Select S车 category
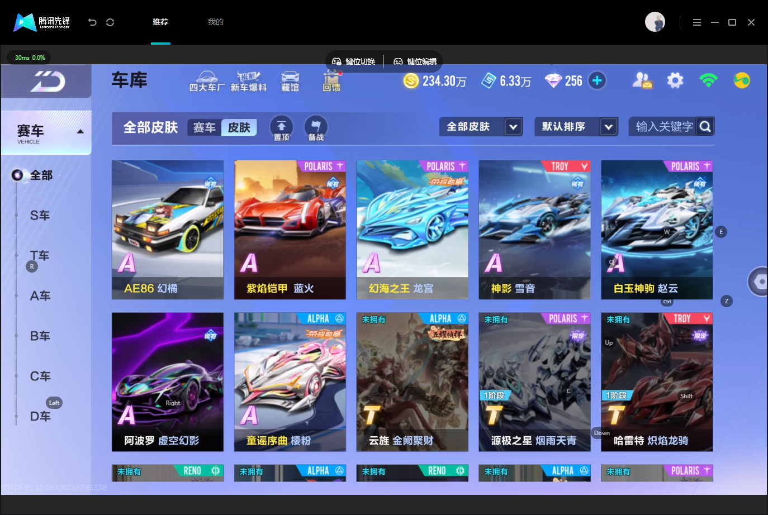Screen dimensions: 768x515 coord(40,216)
